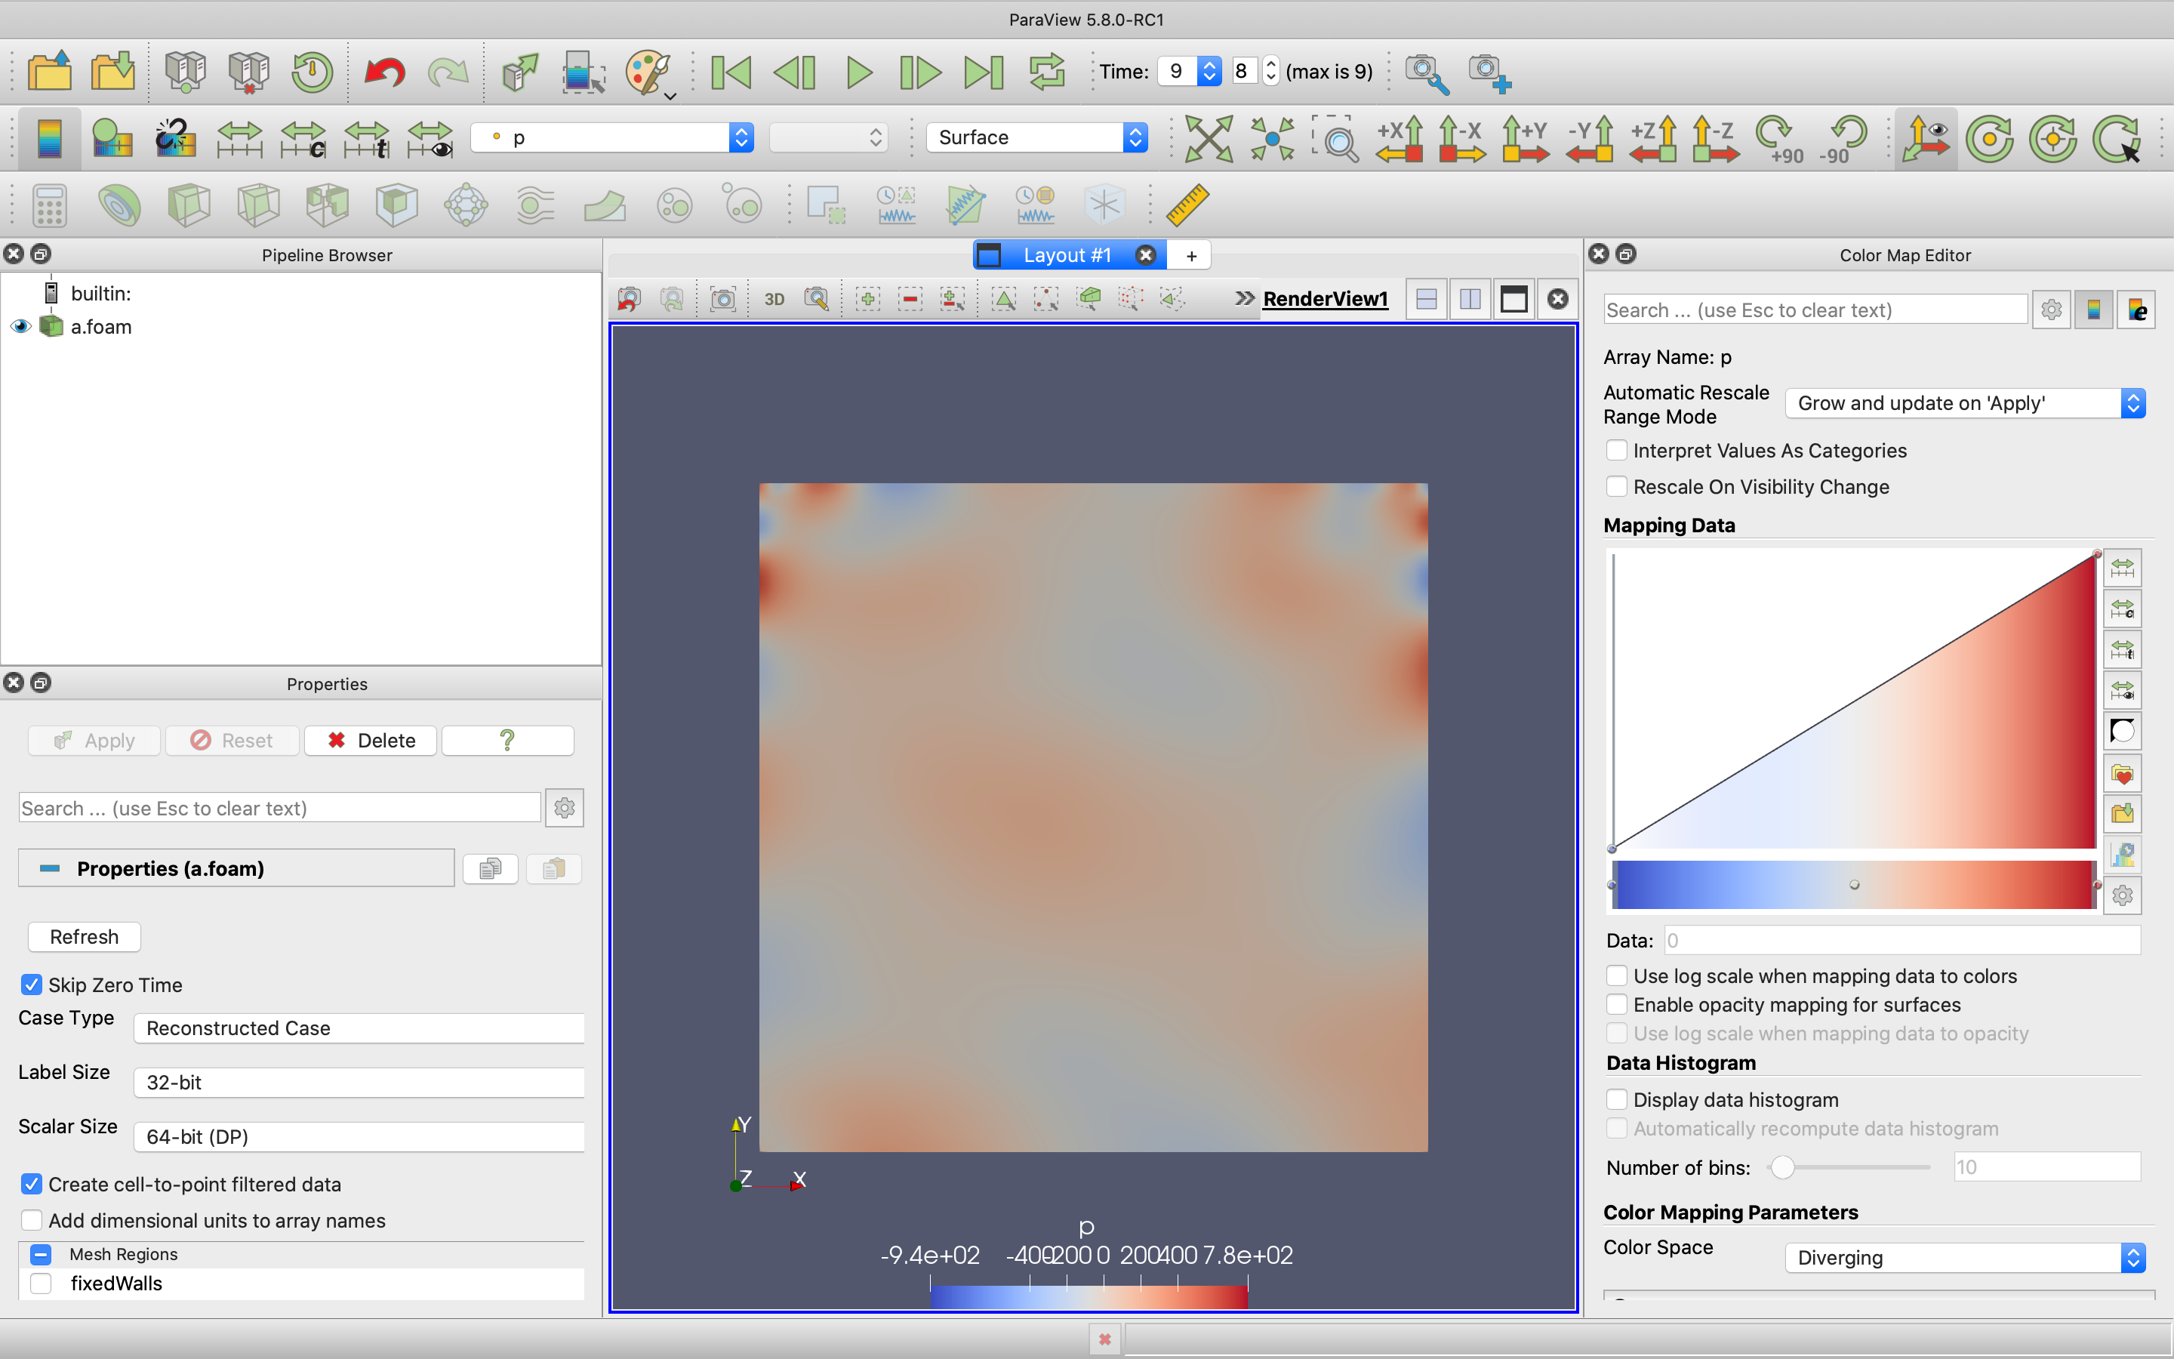
Task: Click the Ruler measurement tool icon
Action: click(1187, 205)
